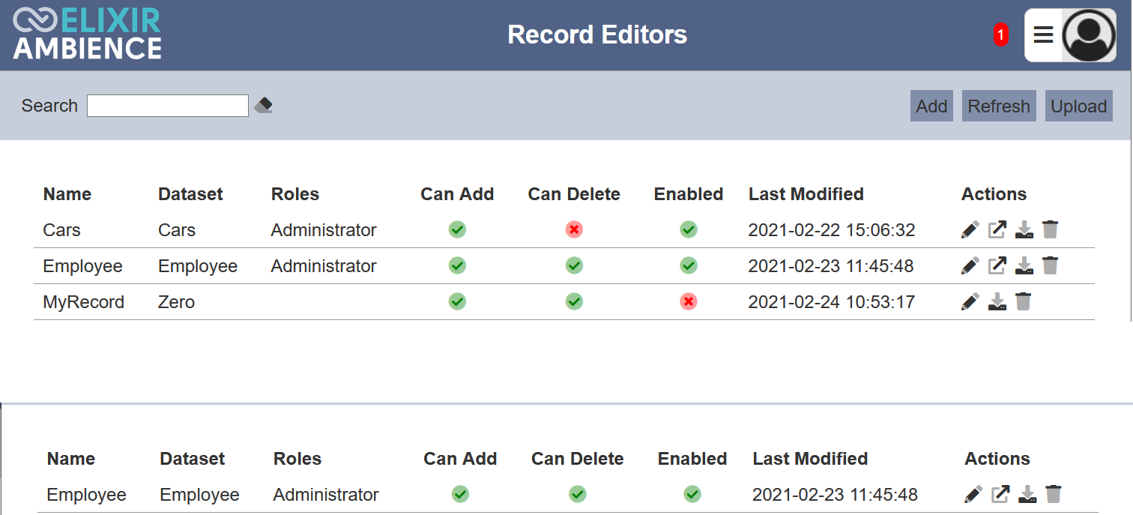Click the Name column header in first table

point(67,194)
